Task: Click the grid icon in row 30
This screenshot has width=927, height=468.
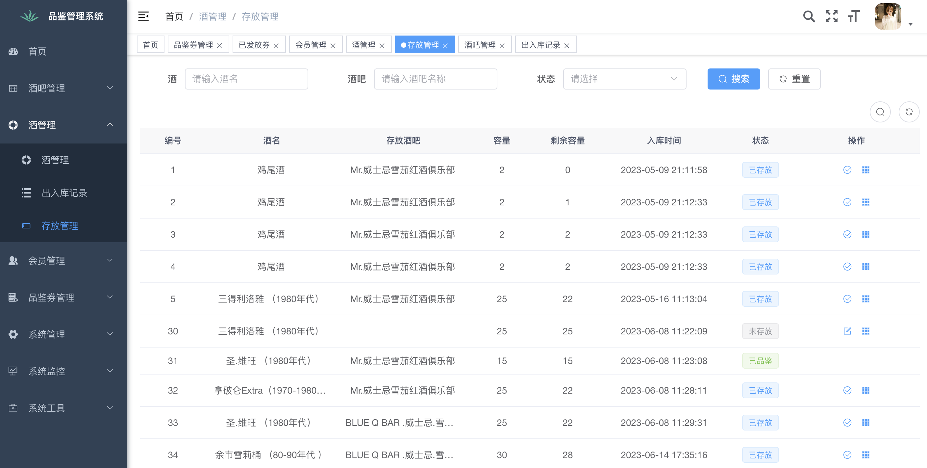Action: [866, 331]
